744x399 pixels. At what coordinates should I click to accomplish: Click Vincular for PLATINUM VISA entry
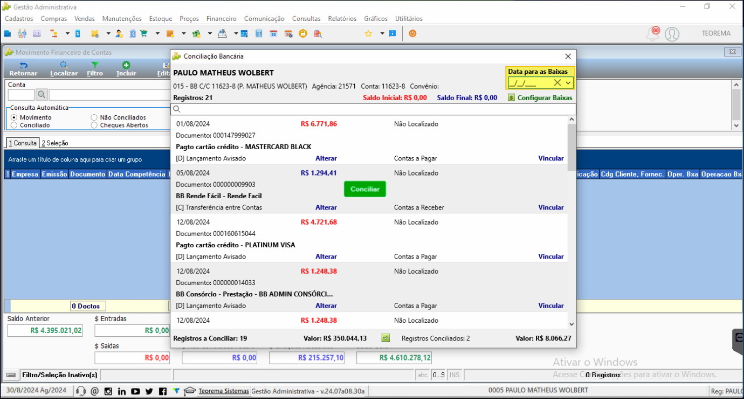[551, 256]
